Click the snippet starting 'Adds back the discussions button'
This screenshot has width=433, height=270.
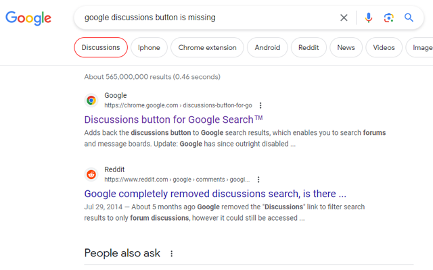tap(235, 138)
